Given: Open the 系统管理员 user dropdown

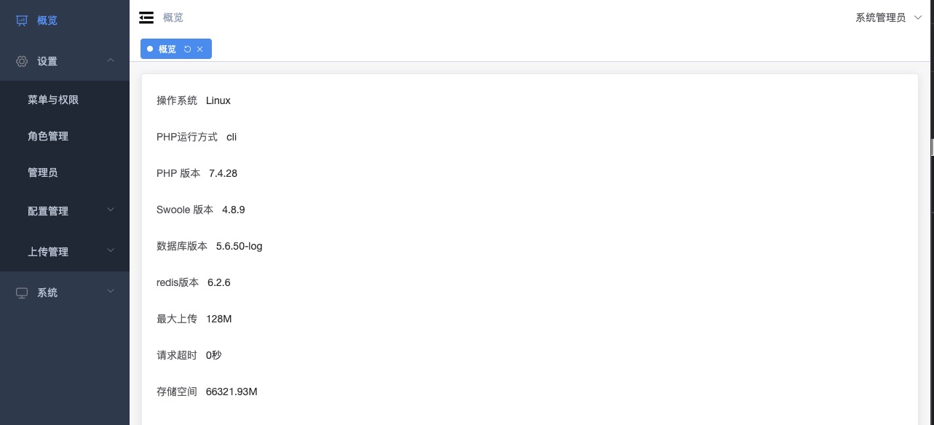Looking at the screenshot, I should 889,17.
